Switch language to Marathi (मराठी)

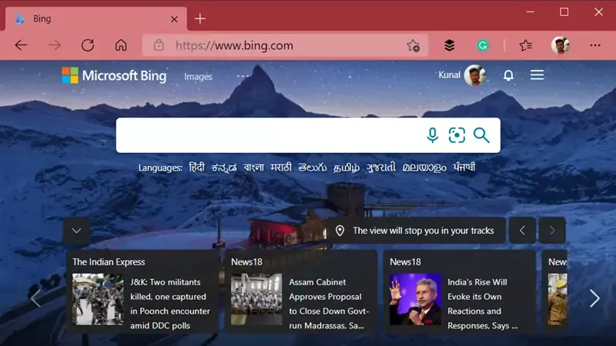[281, 168]
